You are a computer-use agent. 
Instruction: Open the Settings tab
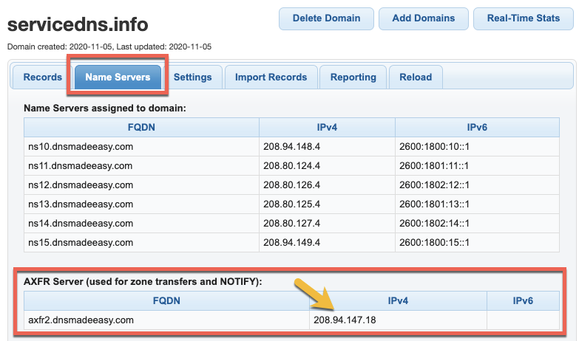point(193,77)
